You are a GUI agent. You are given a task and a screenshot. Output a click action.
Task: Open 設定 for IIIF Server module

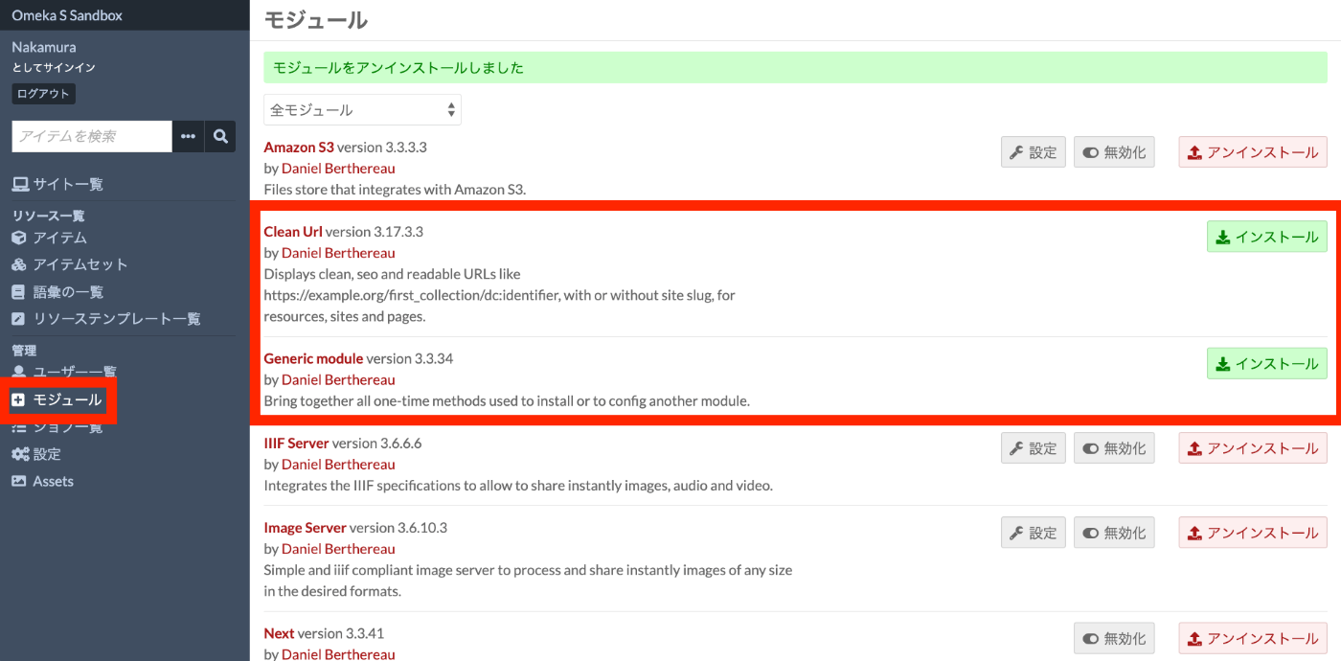1034,448
